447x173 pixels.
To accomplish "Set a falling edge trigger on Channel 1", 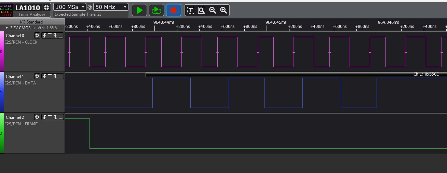I will click(x=55, y=77).
